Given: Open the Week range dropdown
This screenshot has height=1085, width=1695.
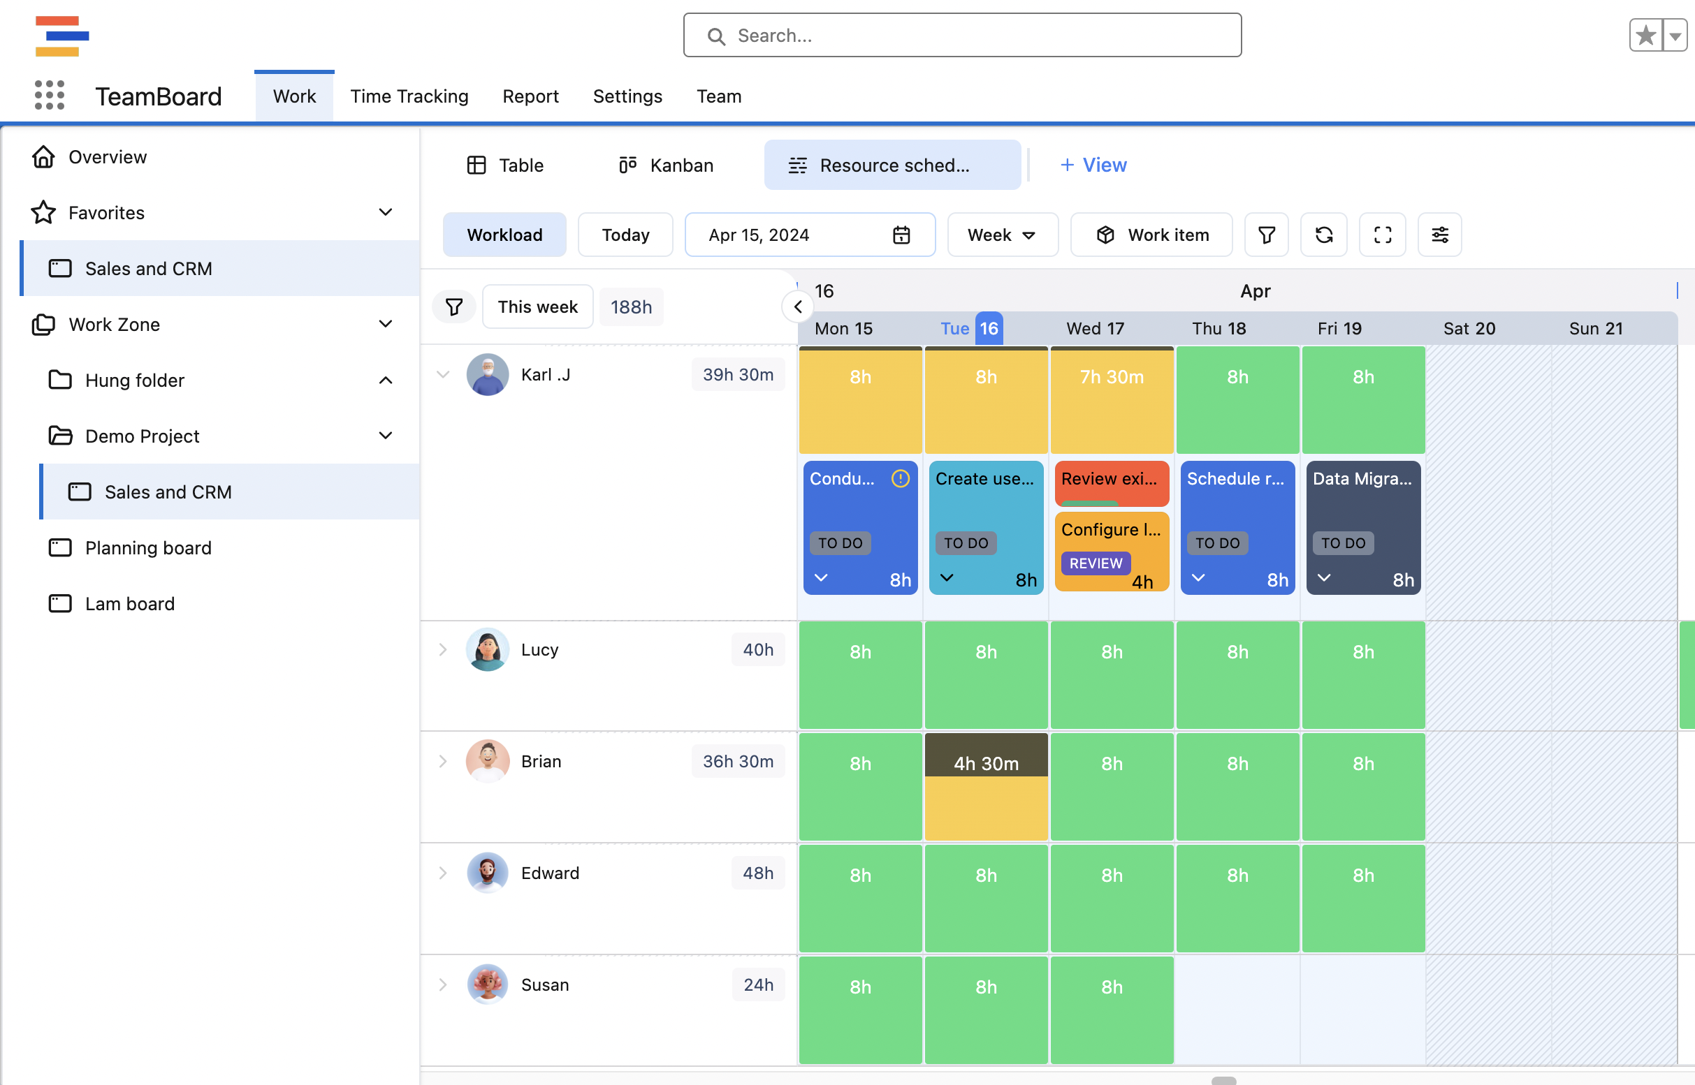Looking at the screenshot, I should [1001, 235].
